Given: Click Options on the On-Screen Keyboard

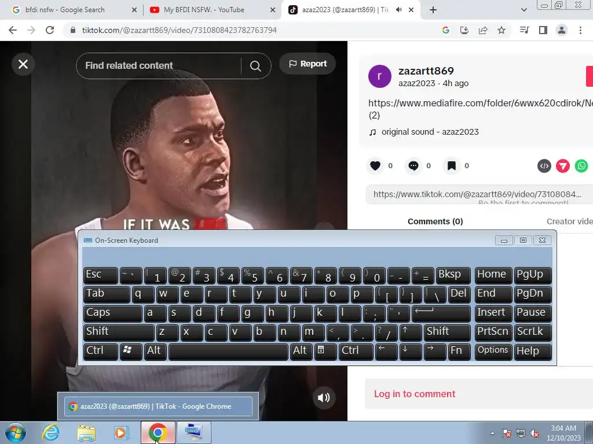Looking at the screenshot, I should [493, 351].
